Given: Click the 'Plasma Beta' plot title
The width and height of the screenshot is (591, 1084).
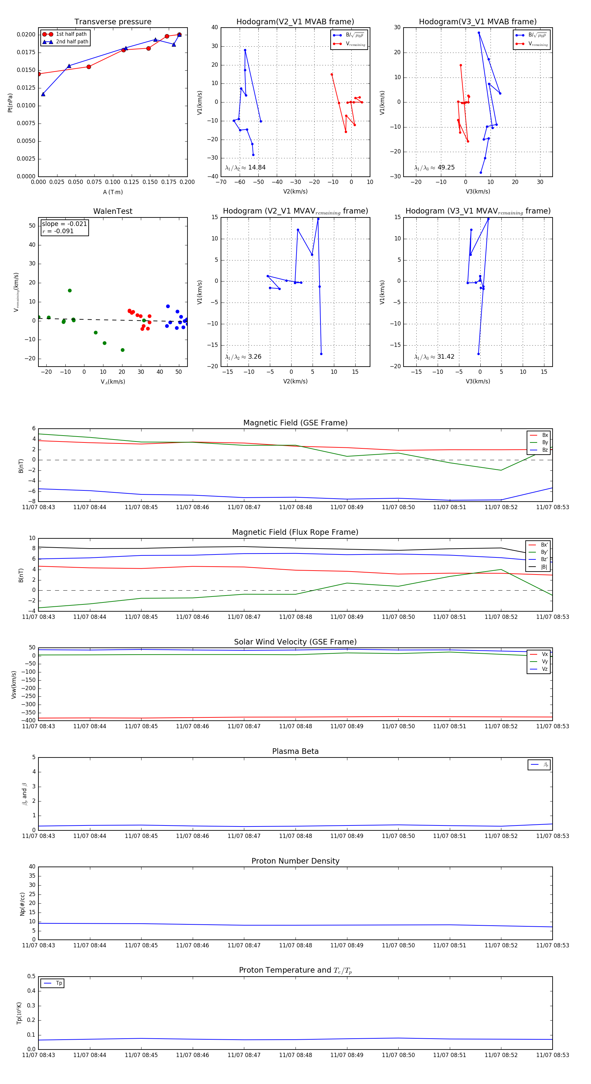Looking at the screenshot, I should point(295,751).
